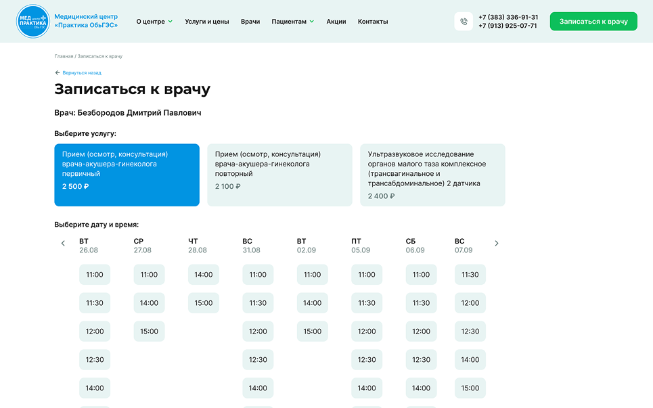Open the Контакты page
Screen dimensions: 653x408
(x=373, y=22)
